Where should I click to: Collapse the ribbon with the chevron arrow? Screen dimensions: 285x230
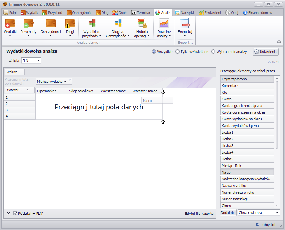pos(279,42)
